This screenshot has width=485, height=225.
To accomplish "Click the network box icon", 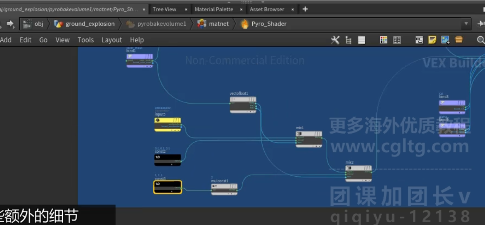I will pyautogui.click(x=419, y=40).
